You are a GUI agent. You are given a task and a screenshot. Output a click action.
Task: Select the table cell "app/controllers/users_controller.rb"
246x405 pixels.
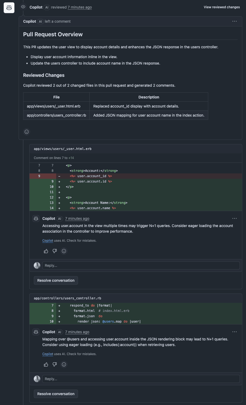click(56, 115)
